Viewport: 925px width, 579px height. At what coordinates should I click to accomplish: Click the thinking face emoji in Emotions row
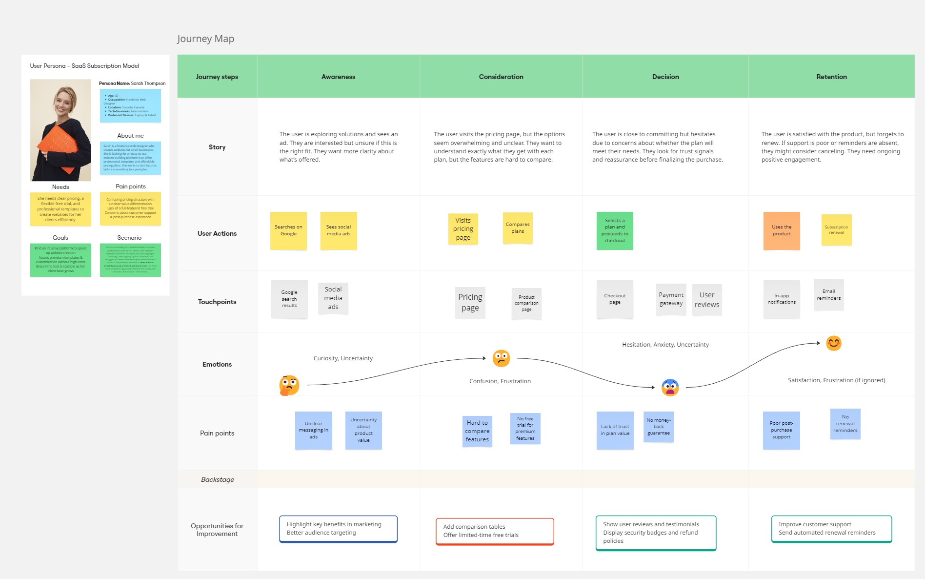(289, 385)
